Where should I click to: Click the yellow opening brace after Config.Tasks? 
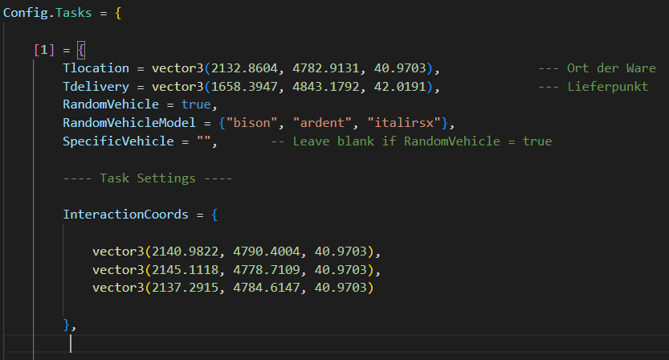click(x=118, y=13)
